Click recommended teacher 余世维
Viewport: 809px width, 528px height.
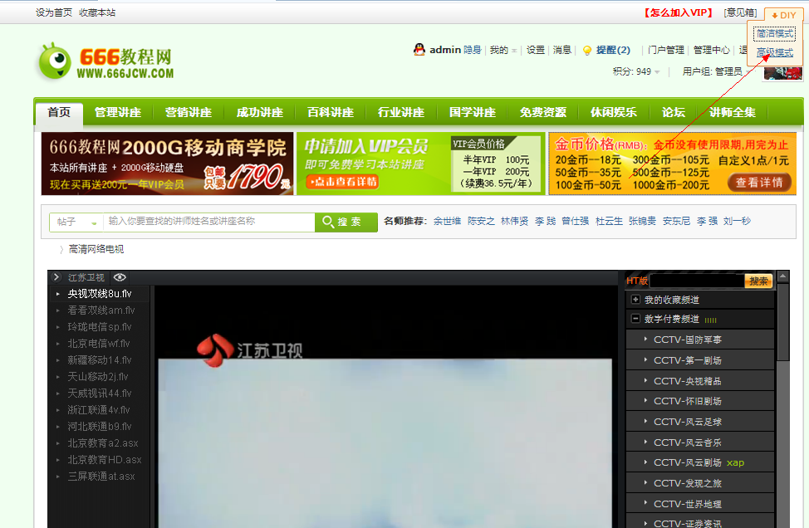[x=447, y=221]
